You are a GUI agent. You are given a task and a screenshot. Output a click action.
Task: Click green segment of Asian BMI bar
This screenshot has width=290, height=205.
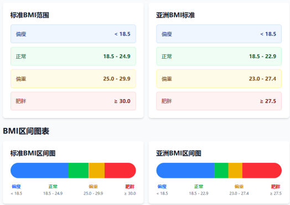(221, 171)
